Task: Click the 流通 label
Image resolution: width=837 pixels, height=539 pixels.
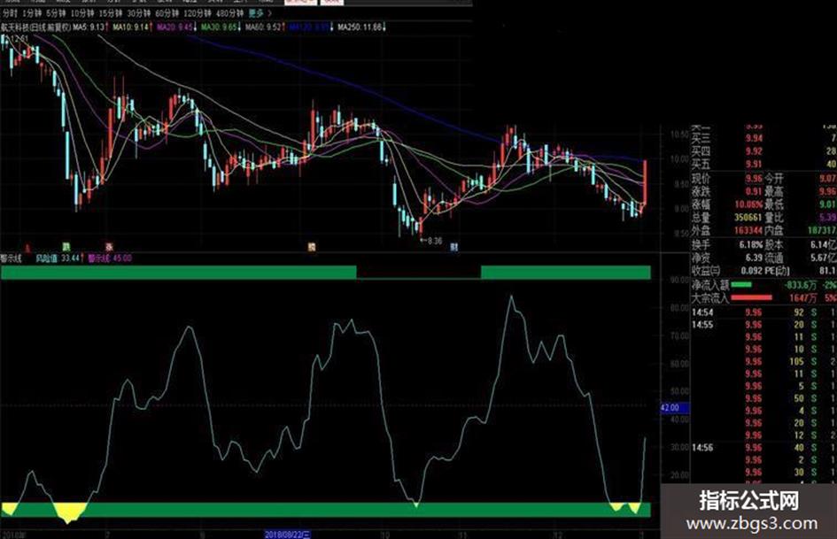Action: (x=774, y=258)
